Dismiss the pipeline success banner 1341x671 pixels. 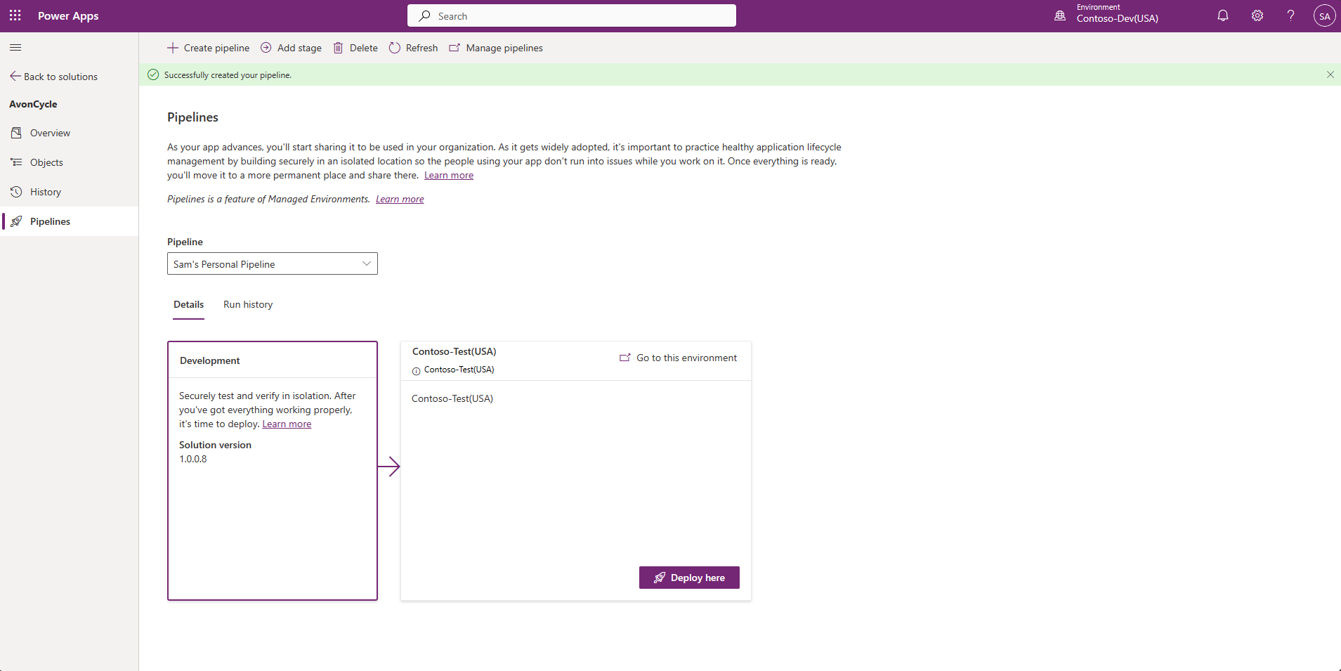tap(1329, 74)
